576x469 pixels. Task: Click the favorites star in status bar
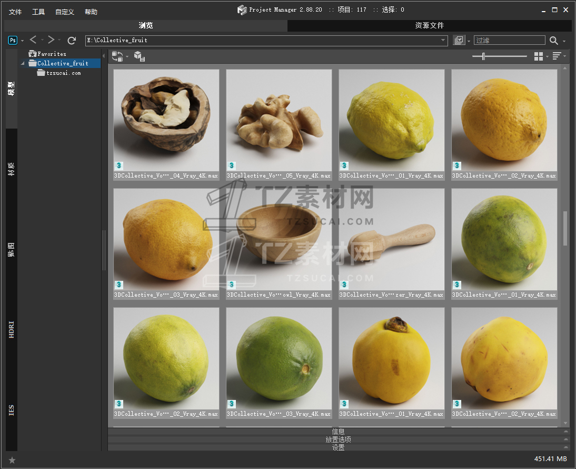point(12,460)
